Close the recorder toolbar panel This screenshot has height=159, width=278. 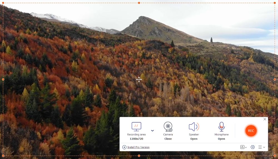(265, 119)
